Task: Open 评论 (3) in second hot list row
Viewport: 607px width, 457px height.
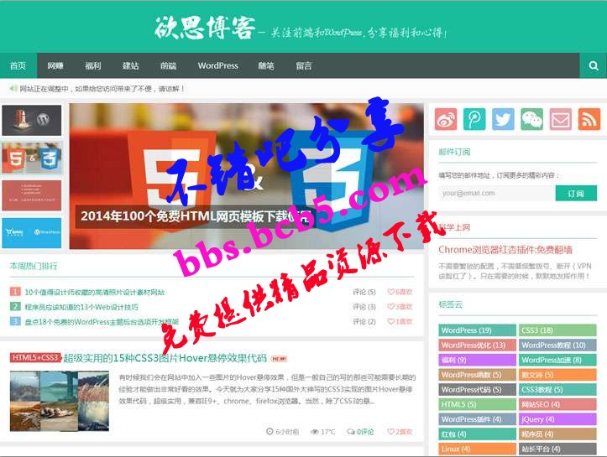Action: tap(364, 307)
